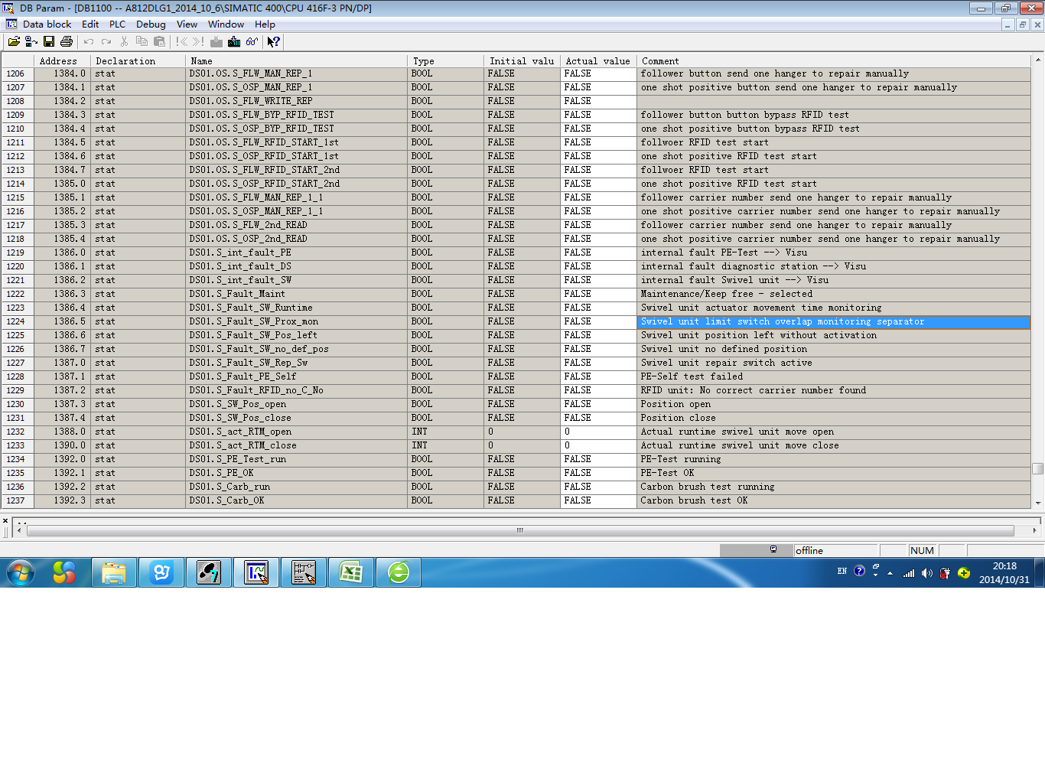The image size is (1045, 769).
Task: Click the online/offline connection icon
Action: click(31, 41)
